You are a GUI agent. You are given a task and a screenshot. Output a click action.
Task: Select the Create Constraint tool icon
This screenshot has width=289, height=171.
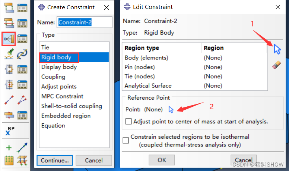click(x=8, y=39)
